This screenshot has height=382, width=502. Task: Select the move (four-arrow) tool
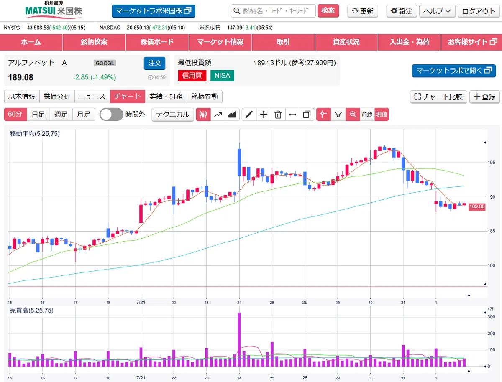(x=264, y=114)
